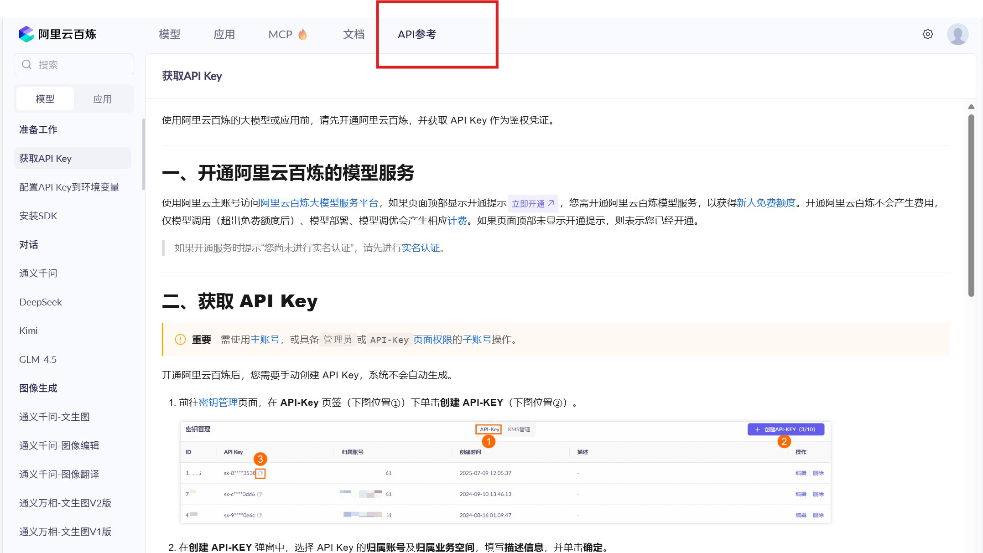Follow the 新人免费额度 link
Image resolution: width=983 pixels, height=553 pixels.
click(x=766, y=203)
